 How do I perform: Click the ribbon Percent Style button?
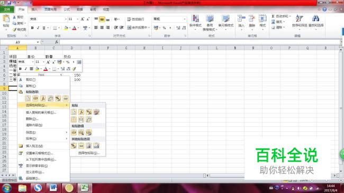coord(164,28)
